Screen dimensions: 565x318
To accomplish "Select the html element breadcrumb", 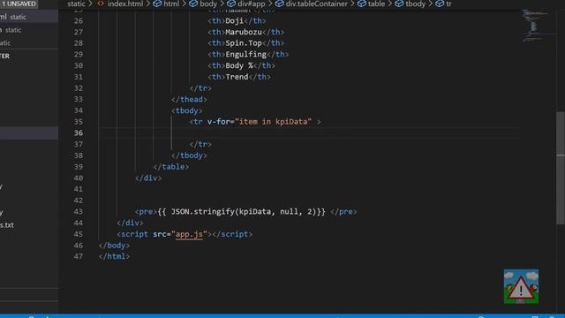I will (x=166, y=4).
